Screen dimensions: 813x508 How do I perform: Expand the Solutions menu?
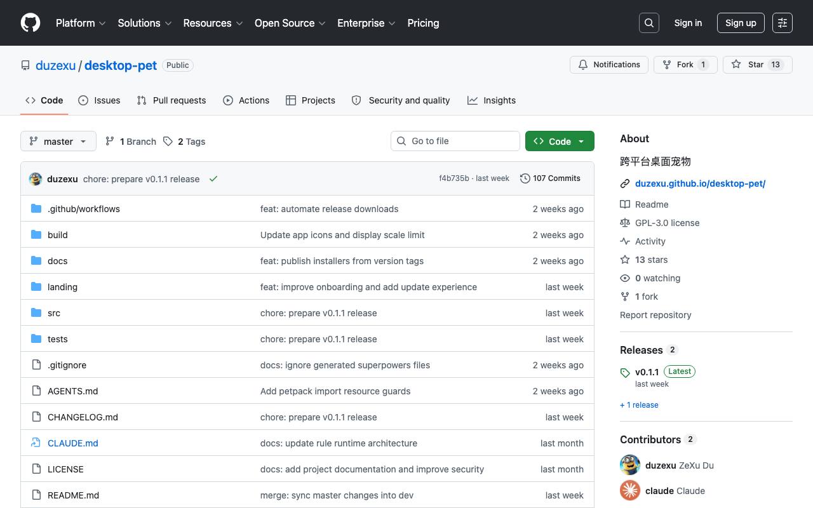(x=145, y=23)
